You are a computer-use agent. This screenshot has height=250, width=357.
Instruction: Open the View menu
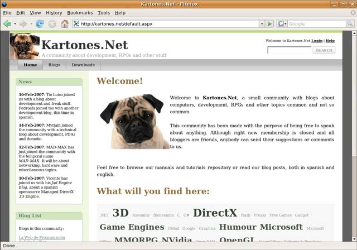click(x=35, y=13)
